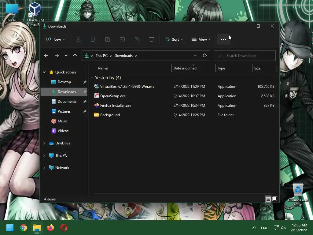Sort by Name column header
The height and width of the screenshot is (235, 313).
coord(131,68)
